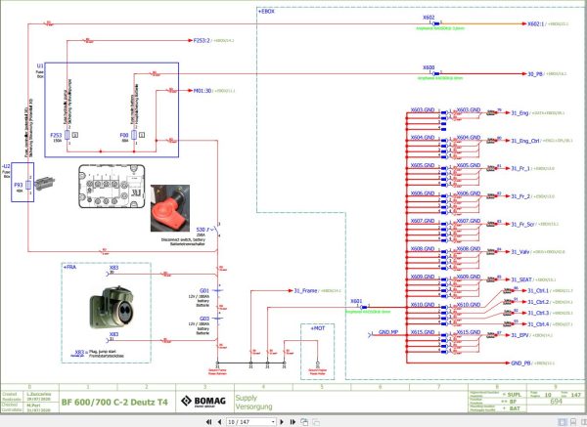Go to the previous page
Image resolution: width=587 pixels, height=427 pixels.
pyautogui.click(x=219, y=422)
